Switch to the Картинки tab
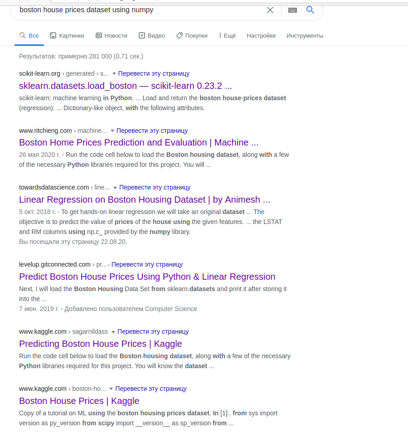Viewport: 408px width, 433px height. [x=67, y=36]
